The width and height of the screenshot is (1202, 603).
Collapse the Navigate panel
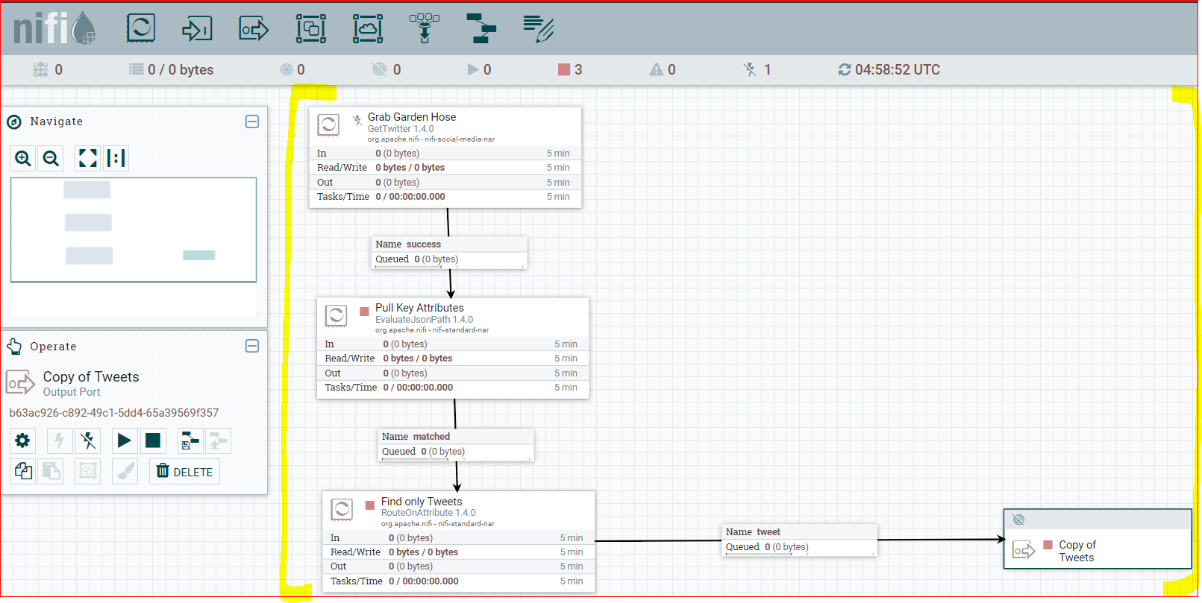coord(252,121)
